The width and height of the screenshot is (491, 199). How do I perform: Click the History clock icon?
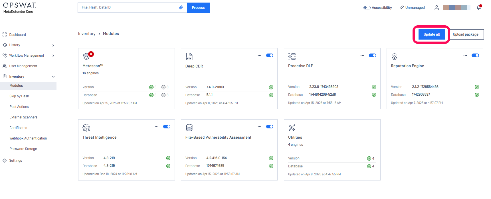(x=5, y=45)
